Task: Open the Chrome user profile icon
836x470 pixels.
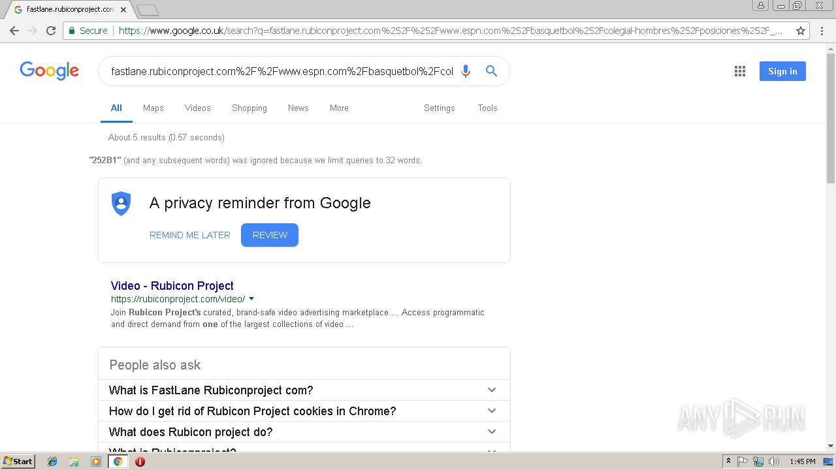Action: (761, 6)
